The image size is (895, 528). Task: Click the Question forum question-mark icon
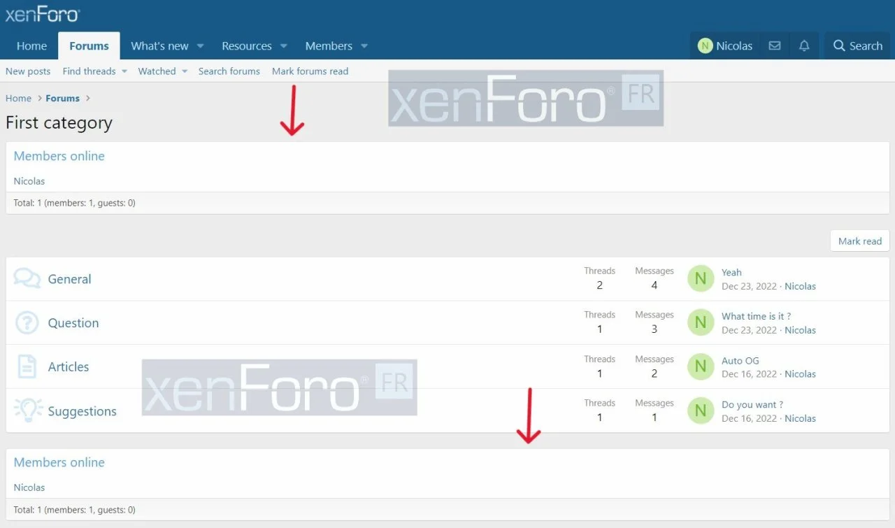click(27, 323)
